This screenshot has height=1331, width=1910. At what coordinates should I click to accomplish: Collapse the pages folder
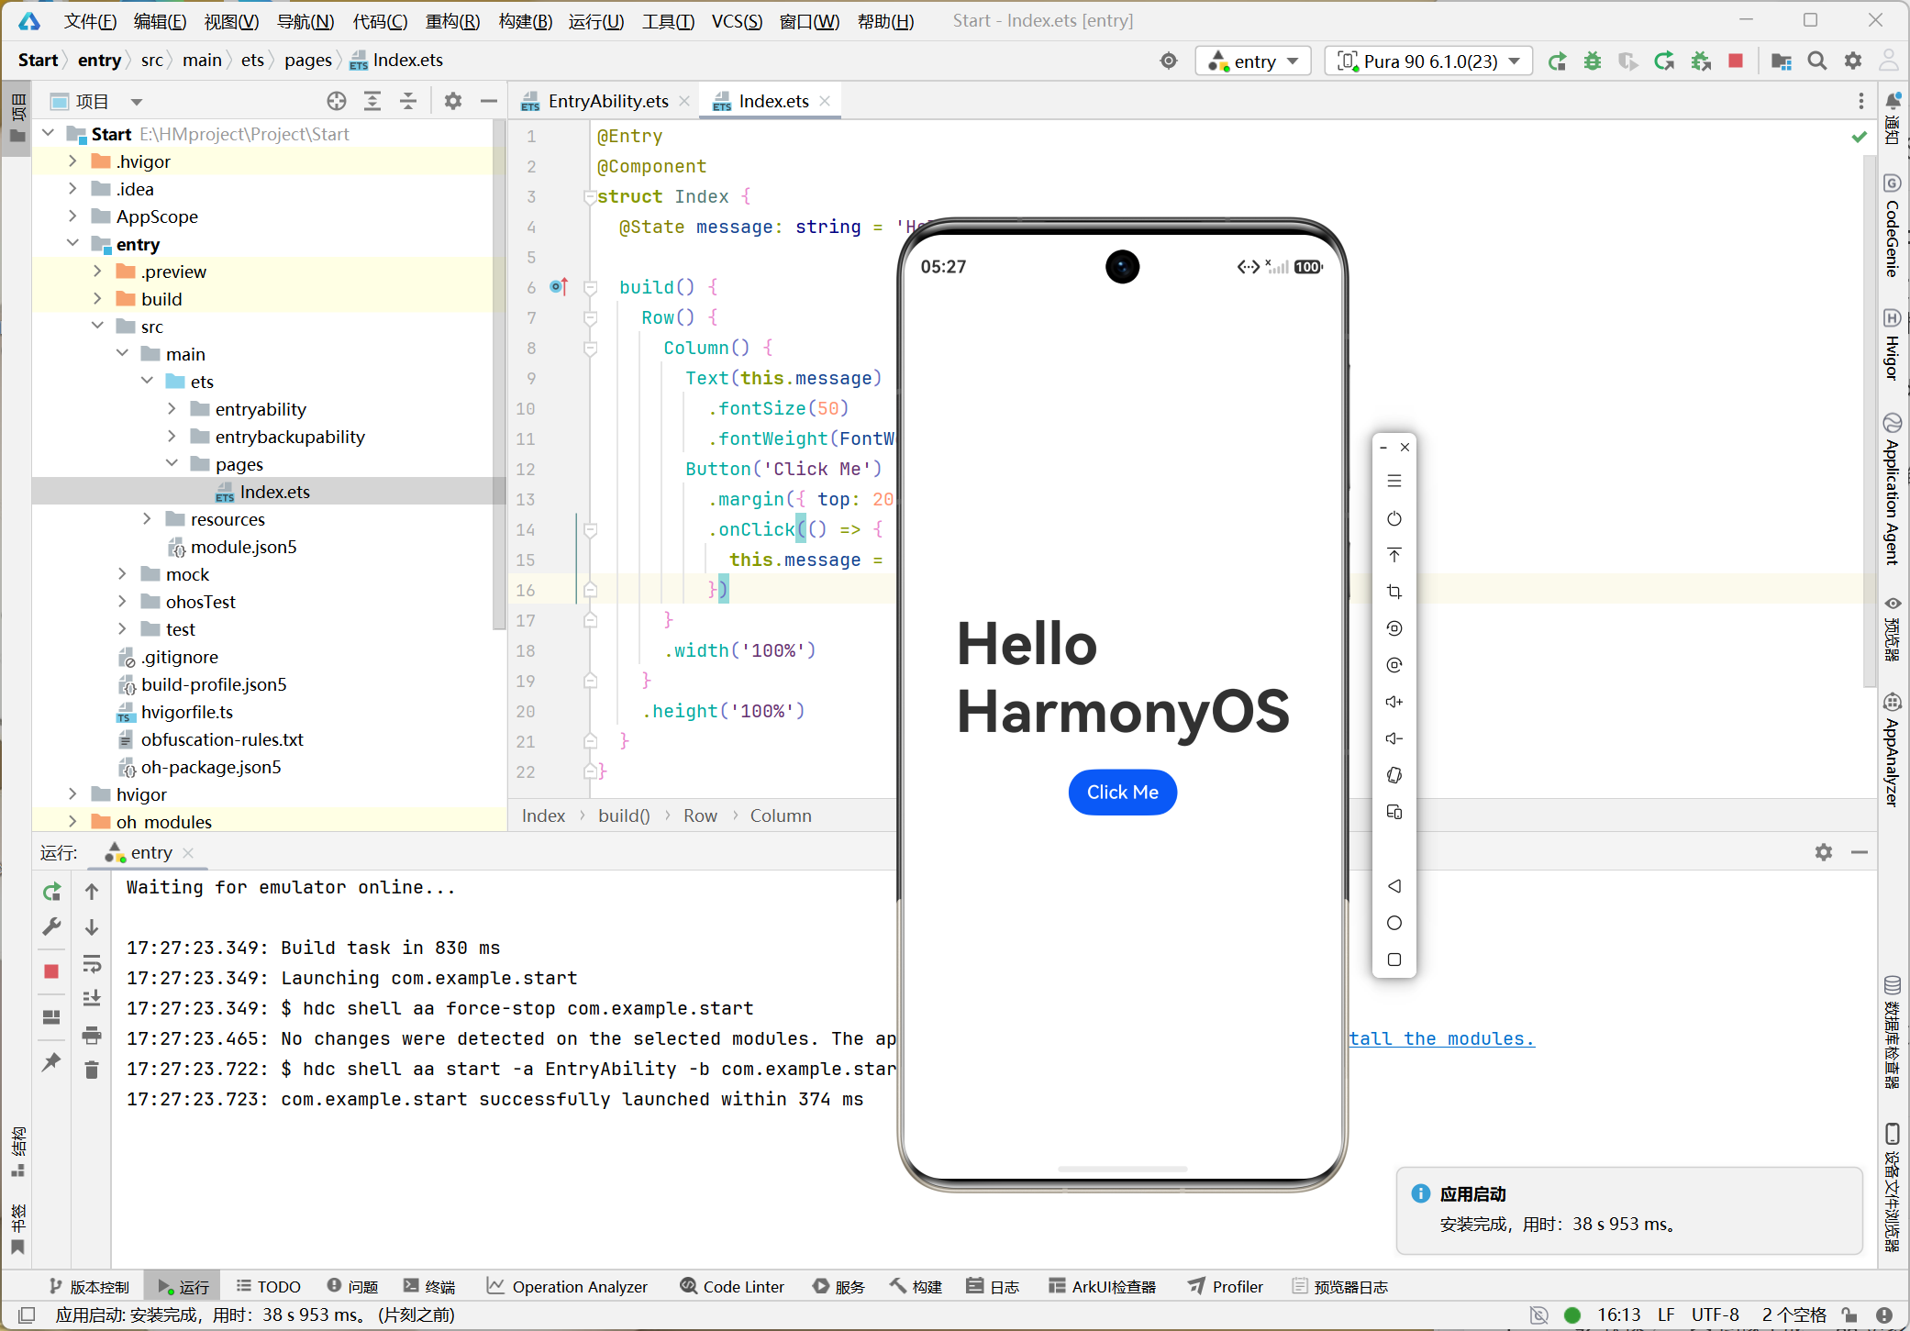[x=172, y=464]
